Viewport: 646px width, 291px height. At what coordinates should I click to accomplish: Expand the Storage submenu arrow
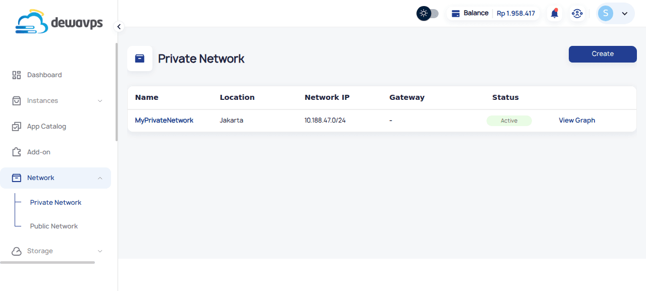(x=100, y=251)
